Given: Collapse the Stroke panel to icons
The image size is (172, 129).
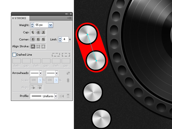Looking at the screenshot, I should coord(66,14).
